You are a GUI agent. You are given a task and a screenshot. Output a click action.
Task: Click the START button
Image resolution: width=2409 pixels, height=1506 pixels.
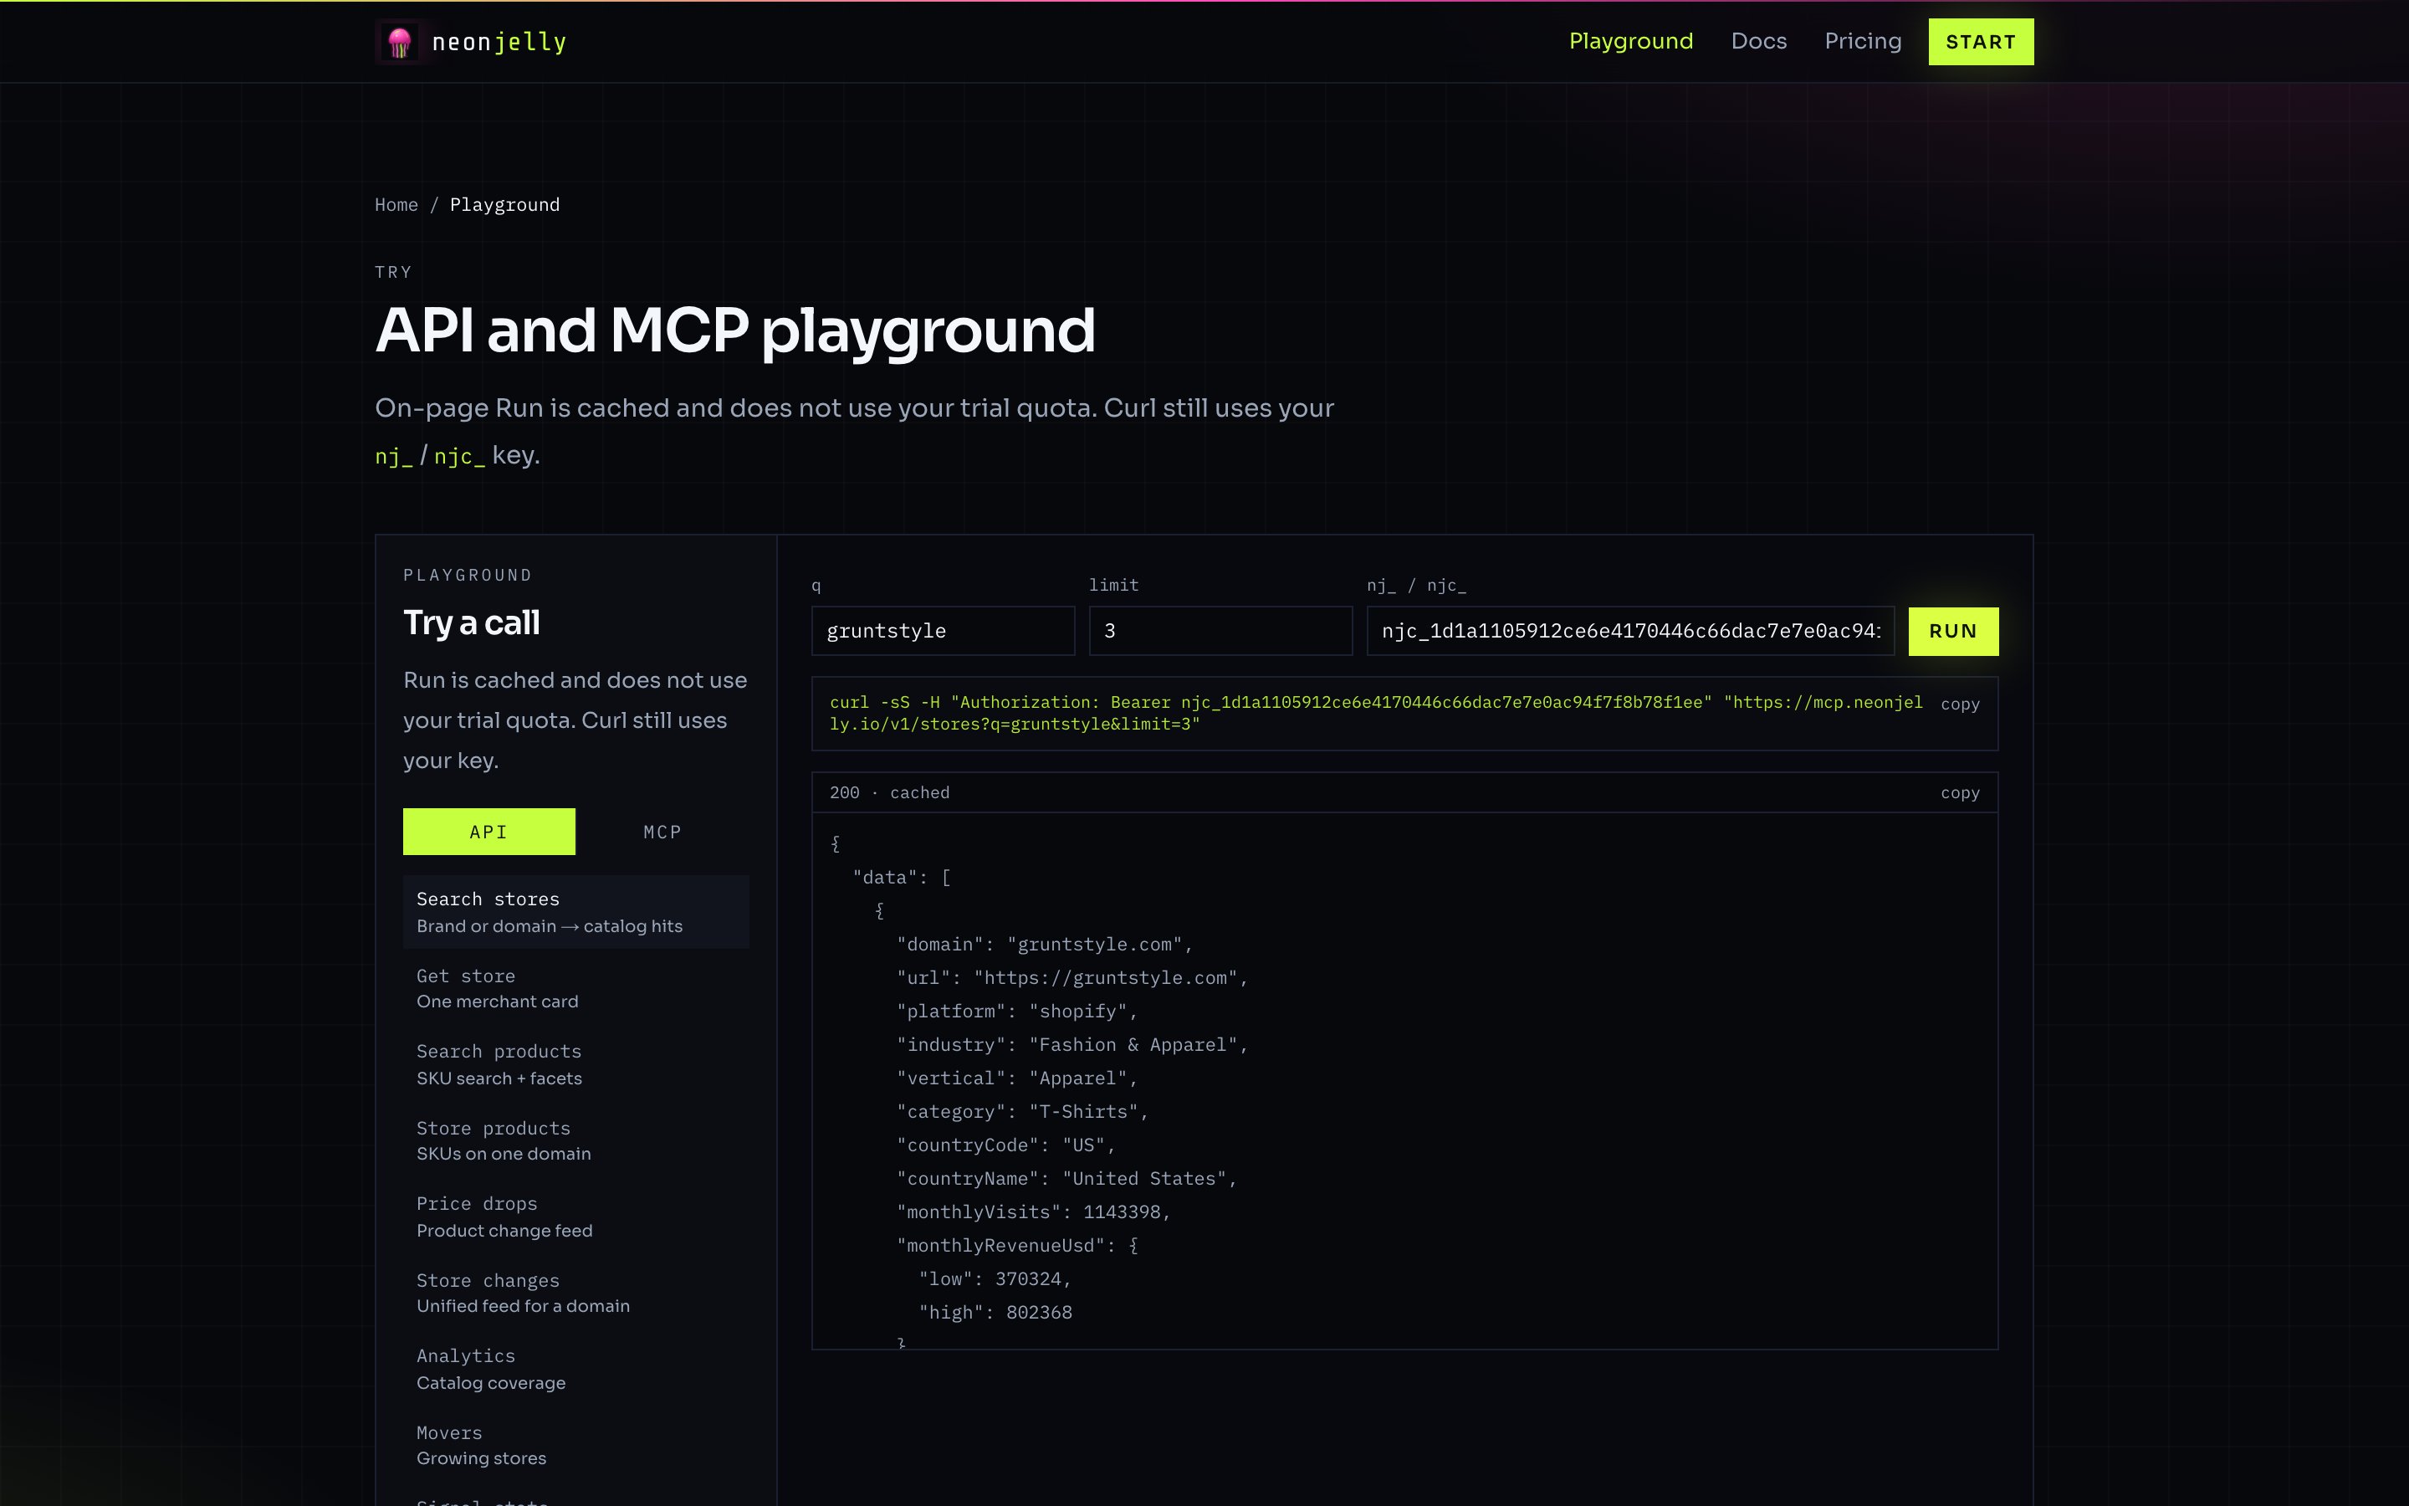point(1981,42)
